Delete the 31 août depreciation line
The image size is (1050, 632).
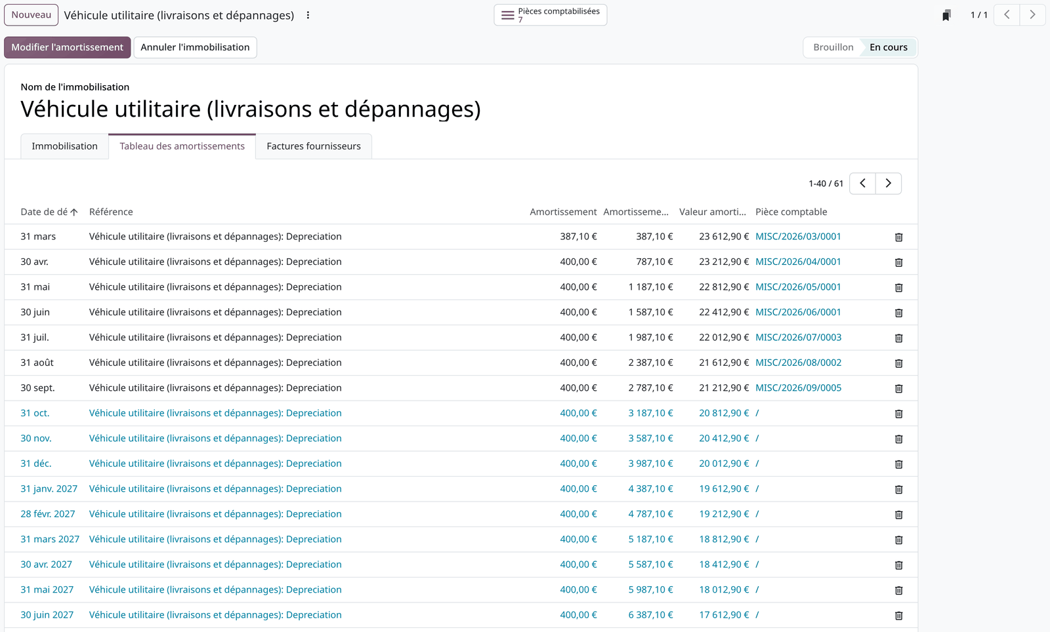click(898, 363)
